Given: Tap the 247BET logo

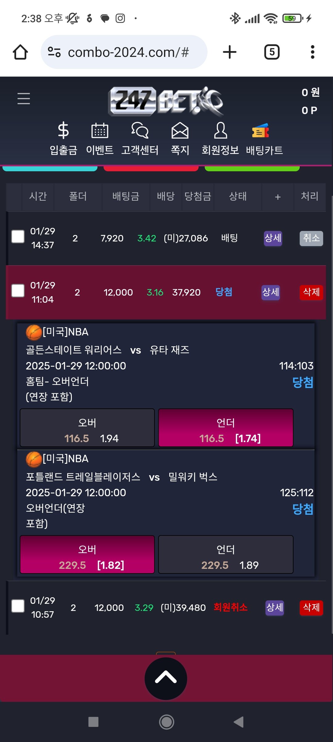Looking at the screenshot, I should pos(166,101).
